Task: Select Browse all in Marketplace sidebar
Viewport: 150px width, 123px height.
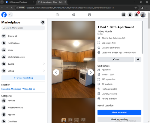Action: point(23,36)
